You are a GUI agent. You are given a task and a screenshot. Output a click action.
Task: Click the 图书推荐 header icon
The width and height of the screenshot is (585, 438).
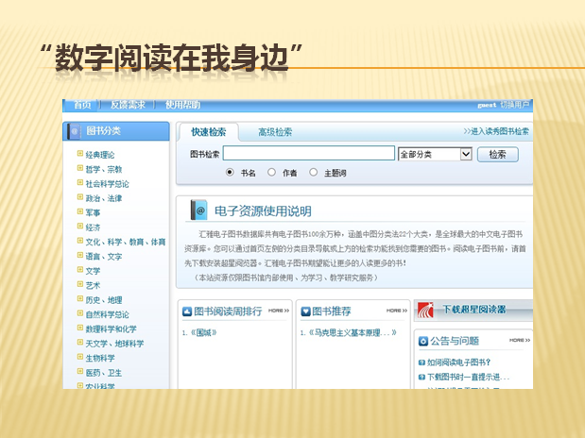pyautogui.click(x=304, y=310)
